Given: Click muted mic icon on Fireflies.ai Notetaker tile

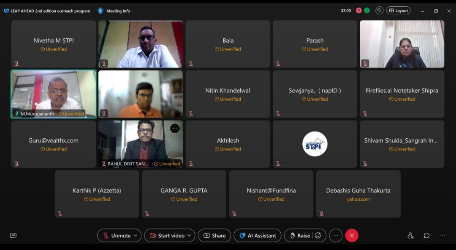Looking at the screenshot, I should [x=365, y=113].
